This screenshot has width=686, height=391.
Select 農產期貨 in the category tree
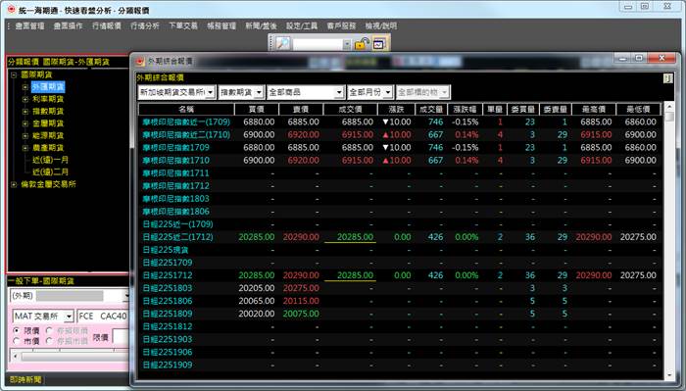pos(48,148)
